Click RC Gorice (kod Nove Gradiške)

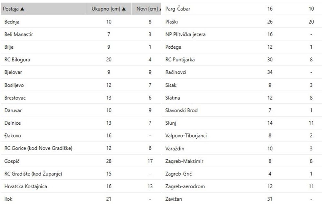pos(38,148)
